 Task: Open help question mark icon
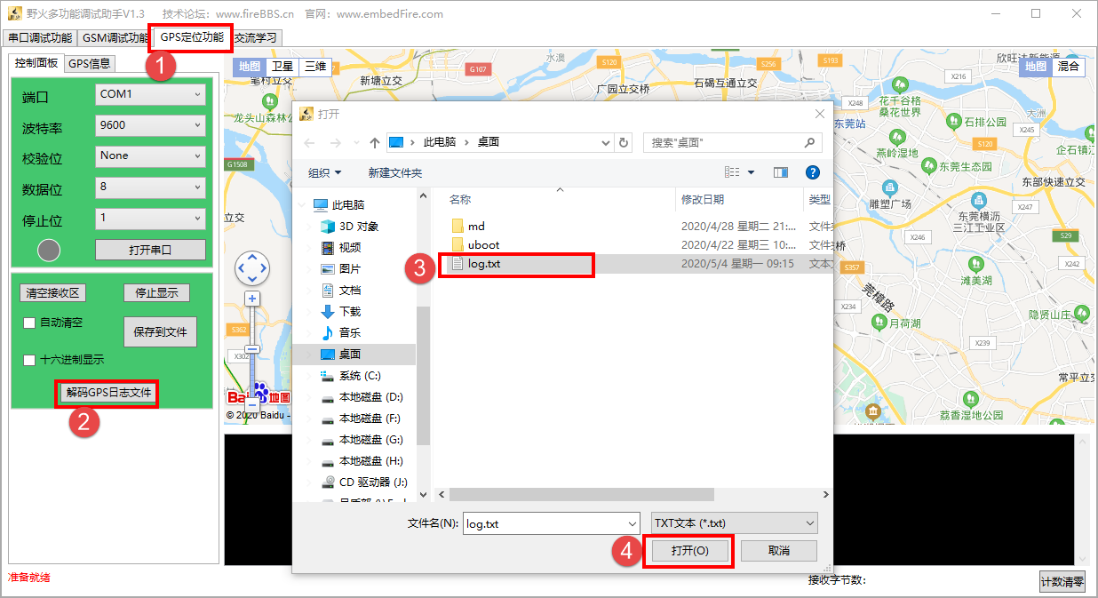click(x=812, y=172)
